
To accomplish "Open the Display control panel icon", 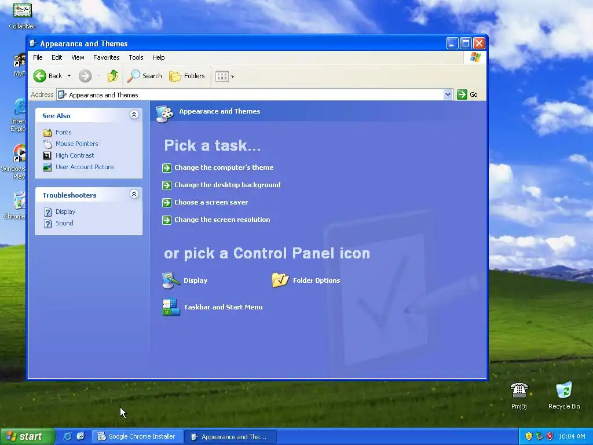I will pyautogui.click(x=171, y=280).
